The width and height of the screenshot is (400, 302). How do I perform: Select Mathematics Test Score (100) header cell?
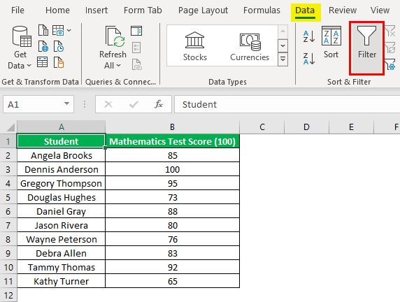[x=173, y=141]
